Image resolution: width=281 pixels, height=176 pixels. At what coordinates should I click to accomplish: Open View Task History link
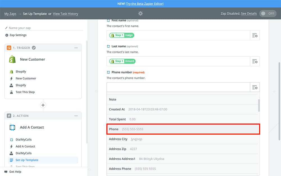pos(65,14)
